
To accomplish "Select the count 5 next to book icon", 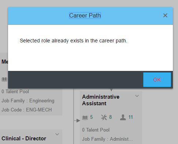I will [x=92, y=117].
